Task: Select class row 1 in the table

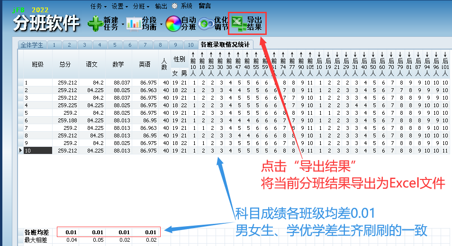Action: 234,83
